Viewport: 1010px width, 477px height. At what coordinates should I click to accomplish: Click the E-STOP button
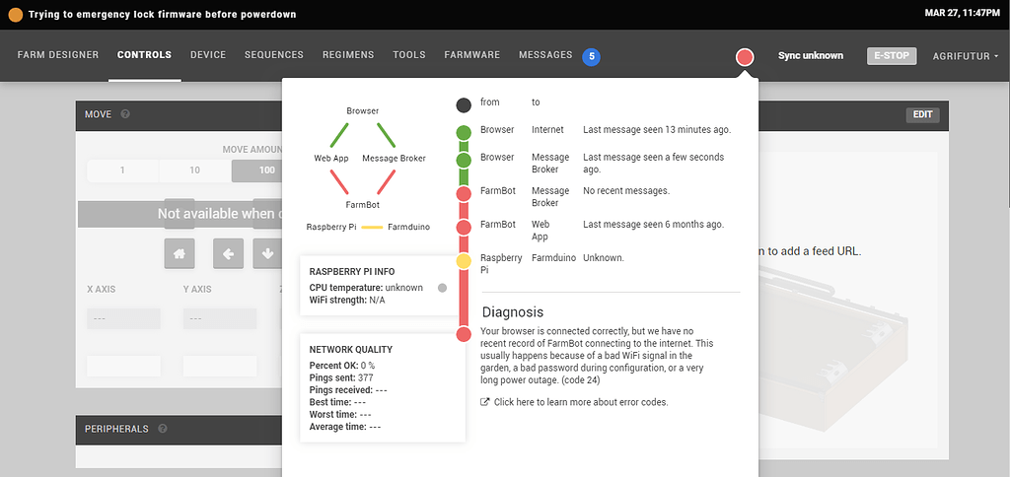click(892, 56)
